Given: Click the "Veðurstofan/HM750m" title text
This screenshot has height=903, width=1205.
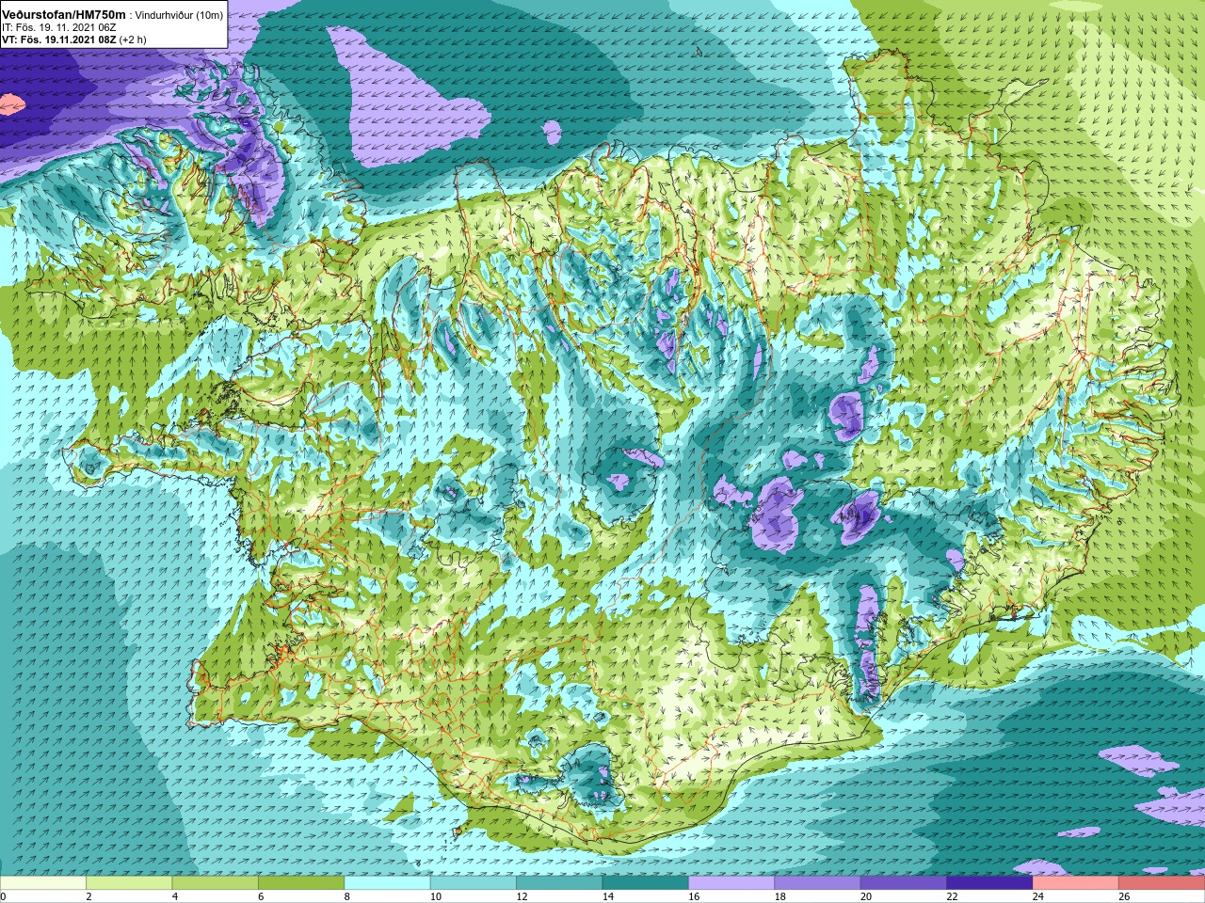Looking at the screenshot, I should tap(65, 15).
